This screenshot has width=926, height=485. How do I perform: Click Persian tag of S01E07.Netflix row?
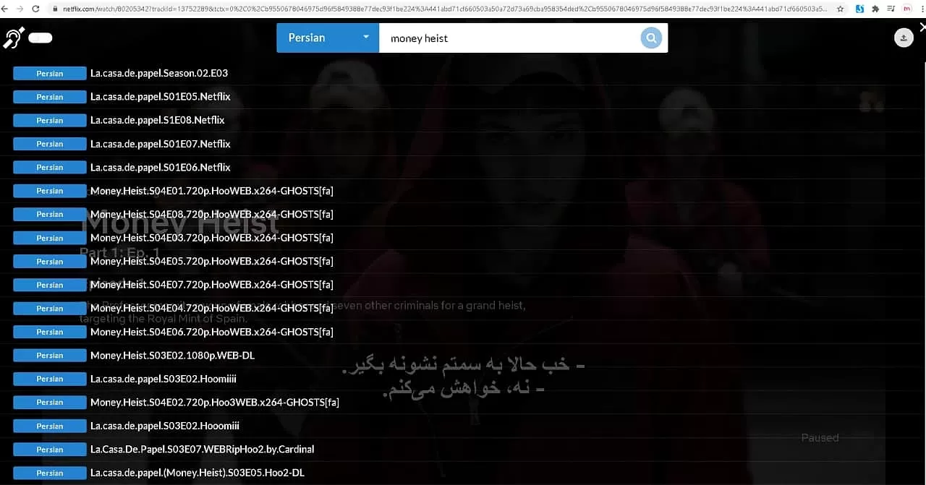(x=50, y=144)
